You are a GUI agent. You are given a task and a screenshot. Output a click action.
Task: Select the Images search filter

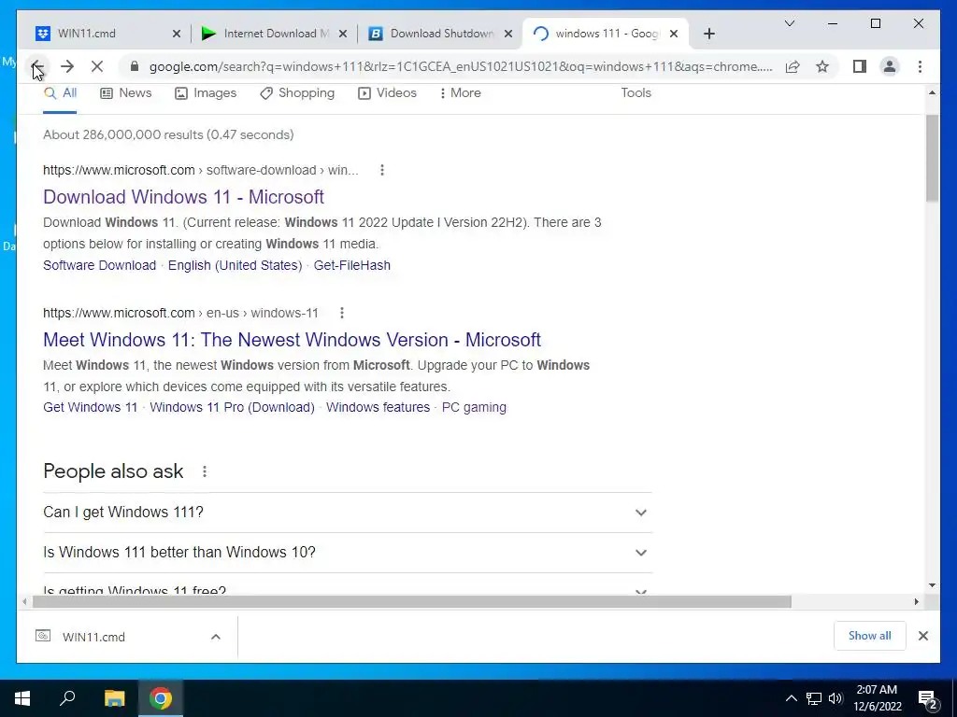205,93
